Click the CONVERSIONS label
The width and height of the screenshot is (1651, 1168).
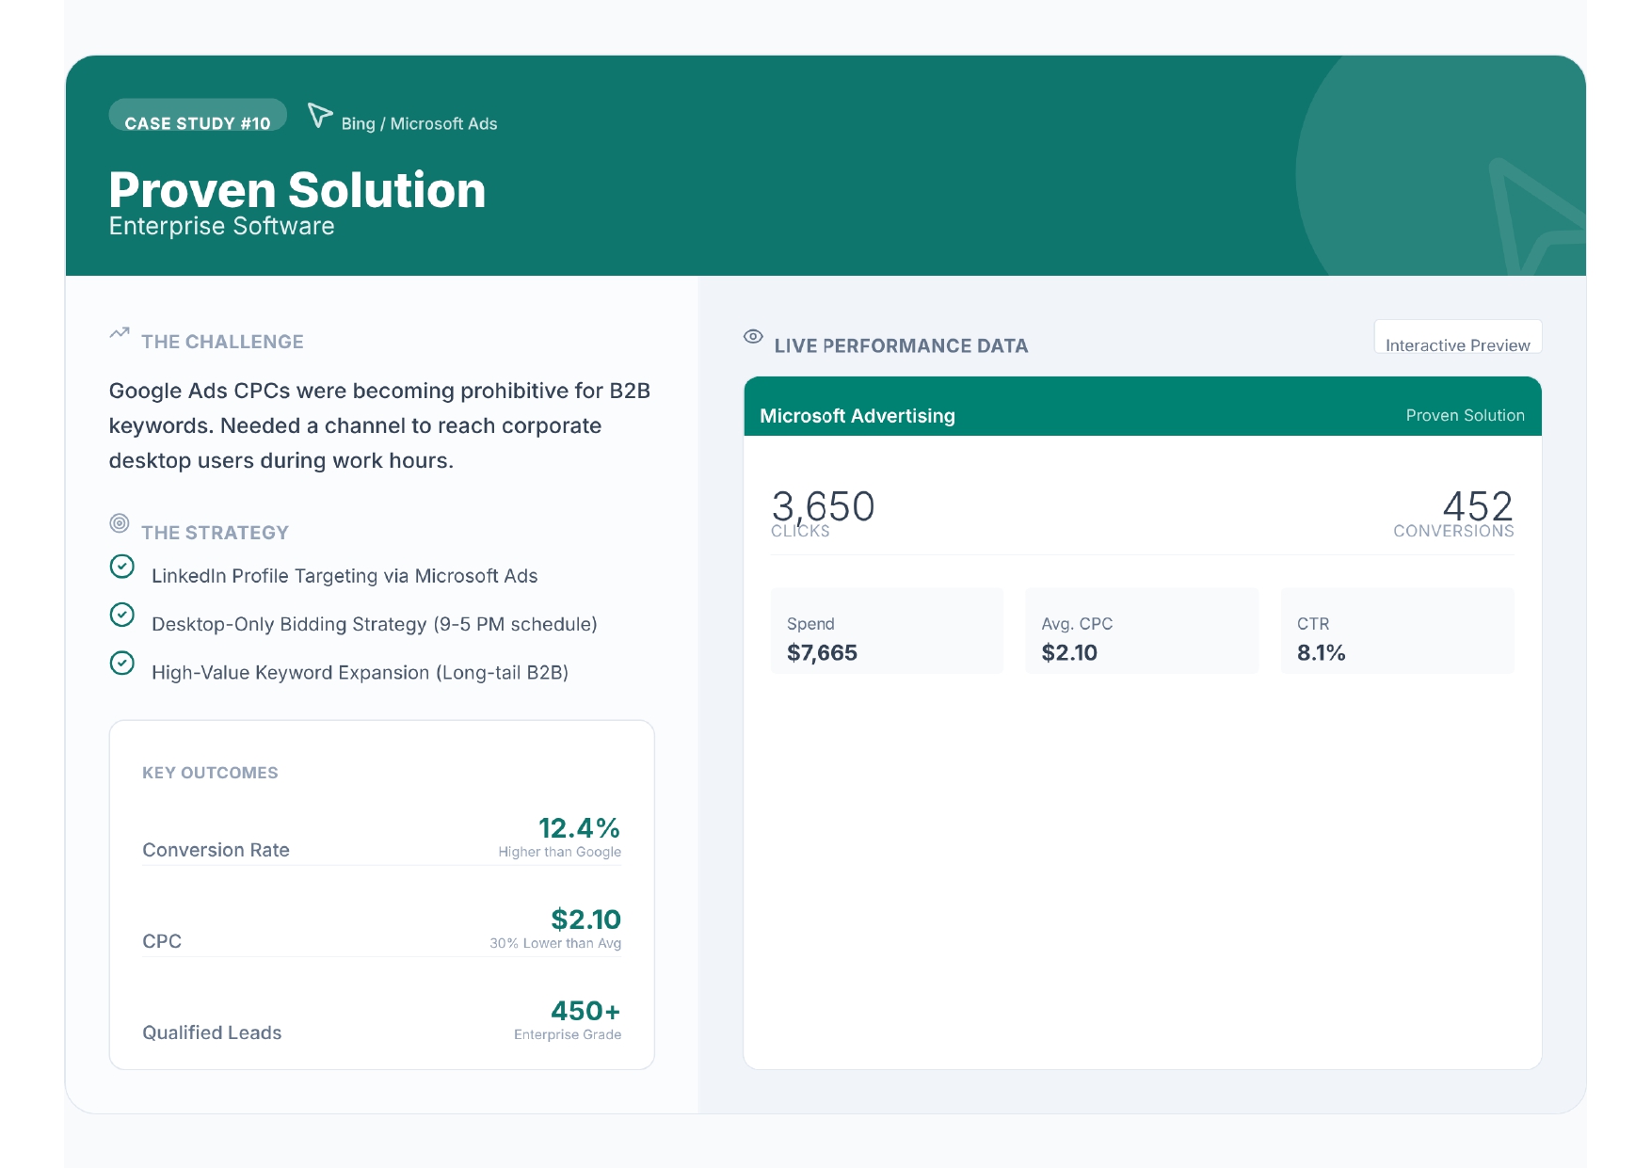1453,531
